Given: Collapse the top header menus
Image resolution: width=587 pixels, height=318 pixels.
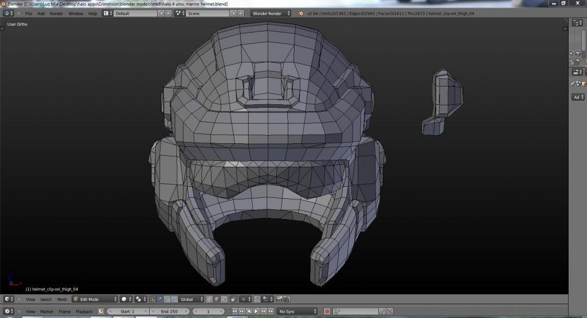Looking at the screenshot, I should 19,14.
